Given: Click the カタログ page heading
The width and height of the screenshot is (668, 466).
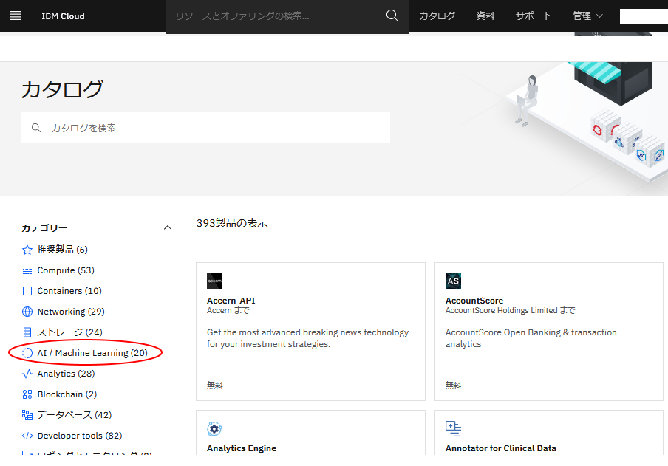Looking at the screenshot, I should (x=62, y=89).
